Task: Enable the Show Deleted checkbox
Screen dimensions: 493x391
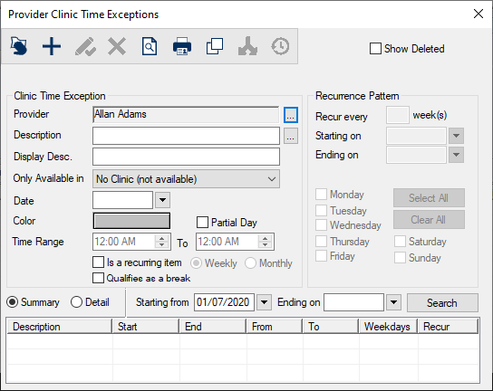Action: (375, 49)
